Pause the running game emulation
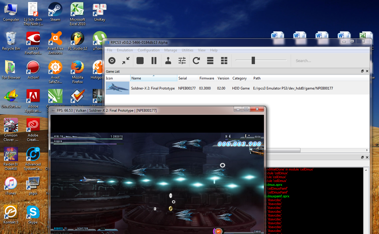This screenshot has width=379, height=234. tap(154, 61)
